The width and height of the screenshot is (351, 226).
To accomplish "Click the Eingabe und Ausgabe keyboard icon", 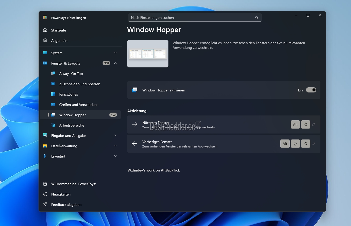I will point(45,136).
